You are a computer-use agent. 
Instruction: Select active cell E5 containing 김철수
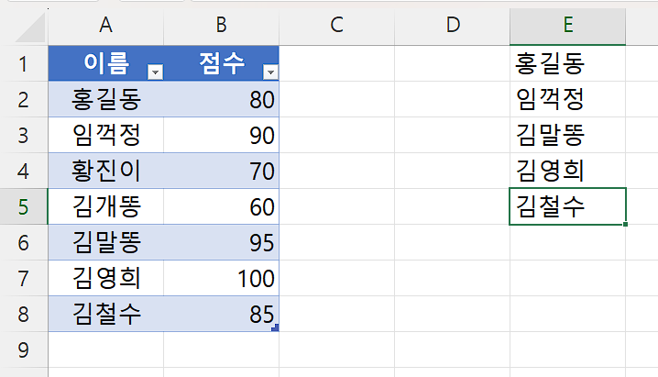[568, 206]
